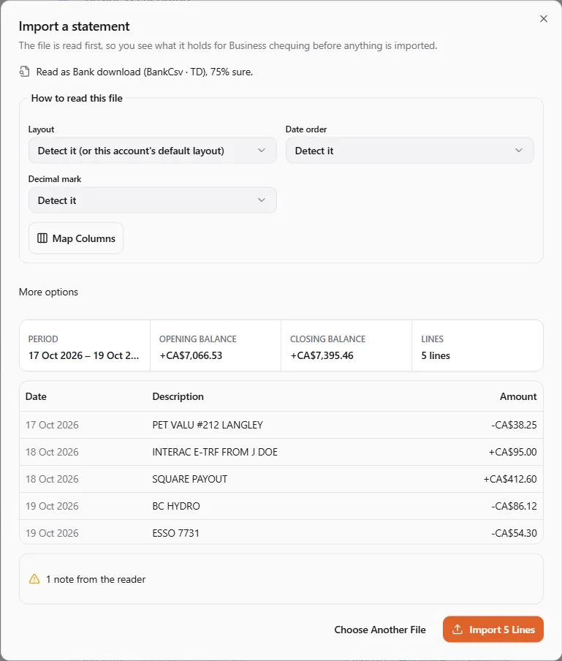The image size is (562, 661).
Task: Click the Import 5 Lines button
Action: [x=493, y=630]
